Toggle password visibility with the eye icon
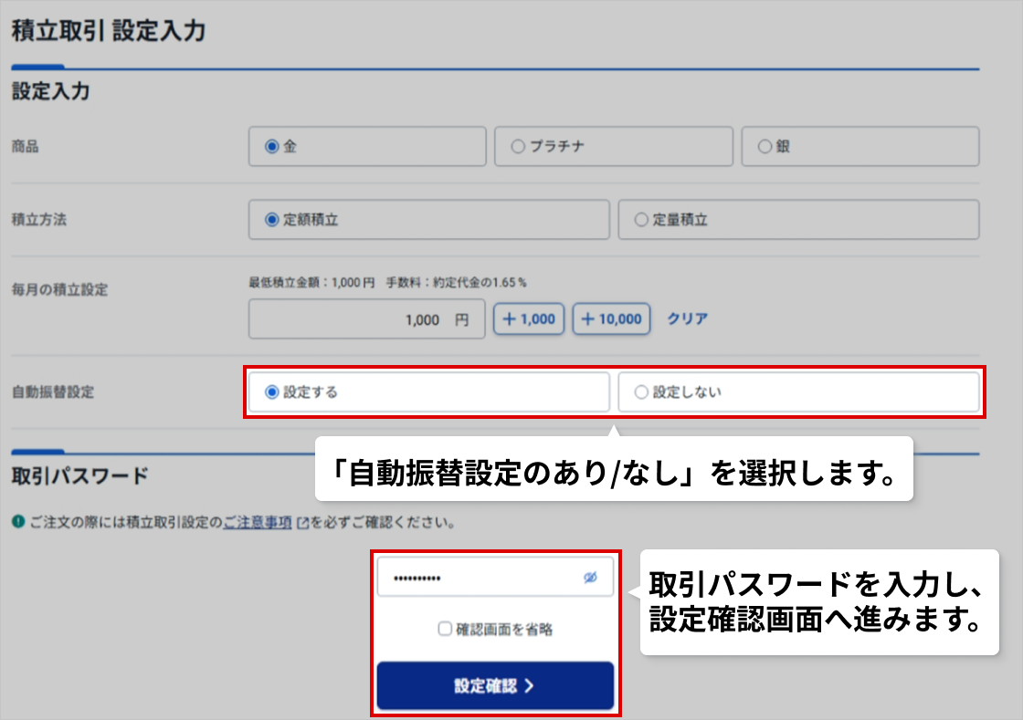Viewport: 1023px width, 720px height. (590, 578)
